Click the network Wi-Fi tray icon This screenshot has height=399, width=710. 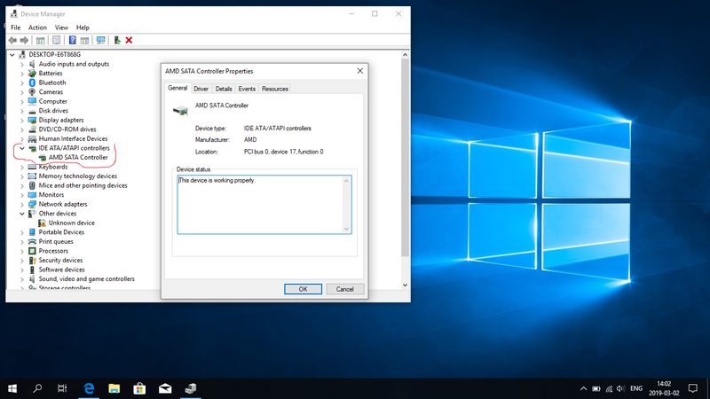click(x=609, y=388)
